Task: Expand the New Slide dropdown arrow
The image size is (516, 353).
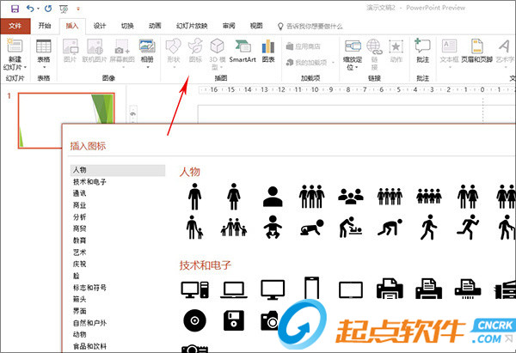Action: pos(25,67)
